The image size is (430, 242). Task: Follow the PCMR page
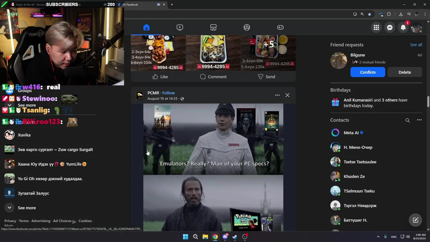(168, 93)
